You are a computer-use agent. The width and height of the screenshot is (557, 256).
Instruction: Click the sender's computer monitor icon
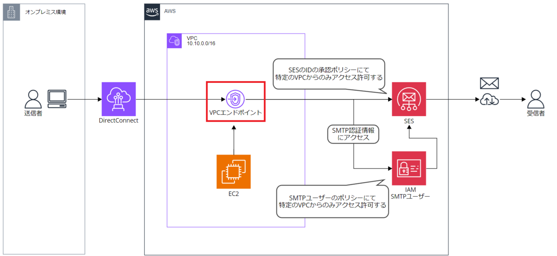(x=58, y=99)
